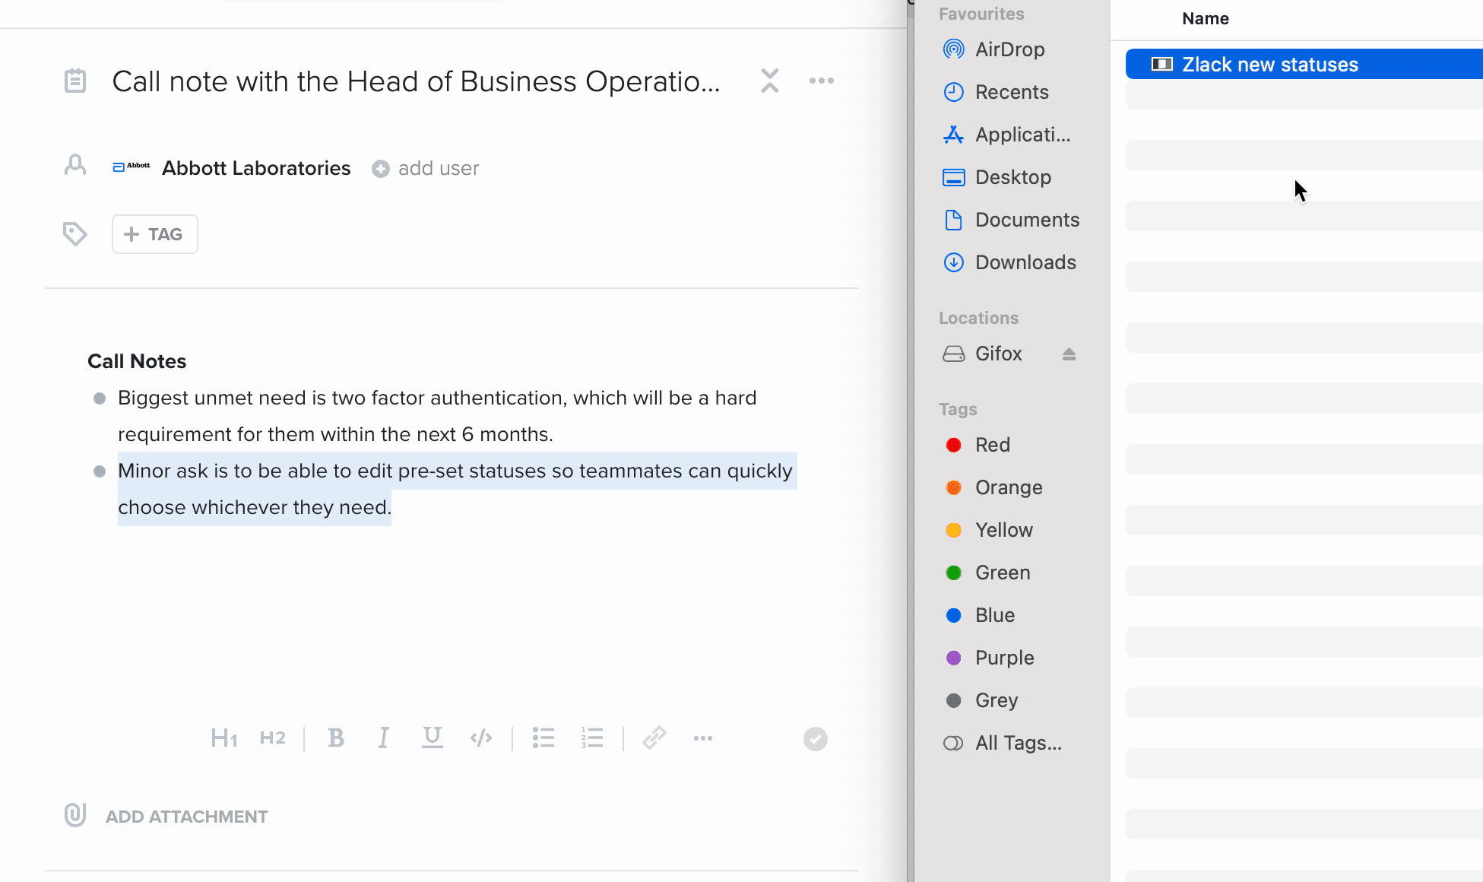
Task: Collapse the note with the X icon
Action: click(770, 81)
